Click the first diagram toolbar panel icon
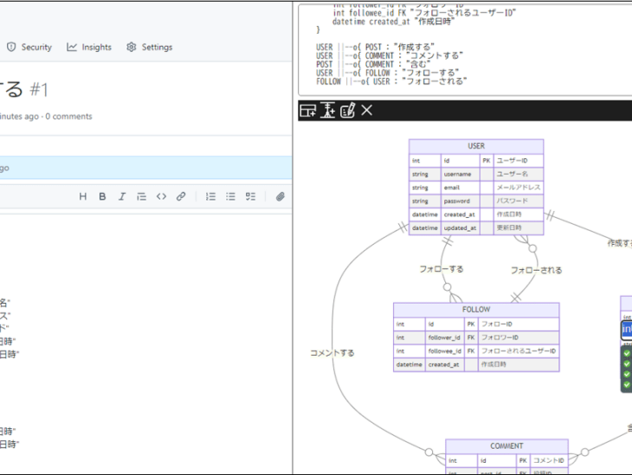This screenshot has height=475, width=632. click(307, 110)
